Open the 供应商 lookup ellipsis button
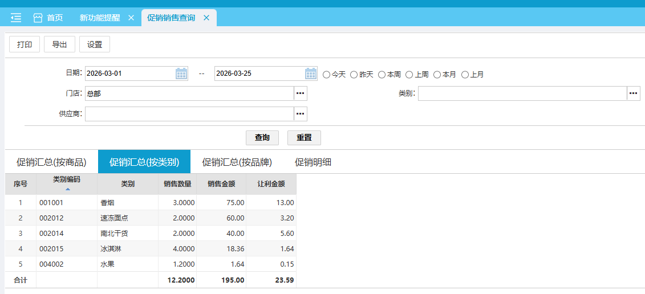 (301, 114)
